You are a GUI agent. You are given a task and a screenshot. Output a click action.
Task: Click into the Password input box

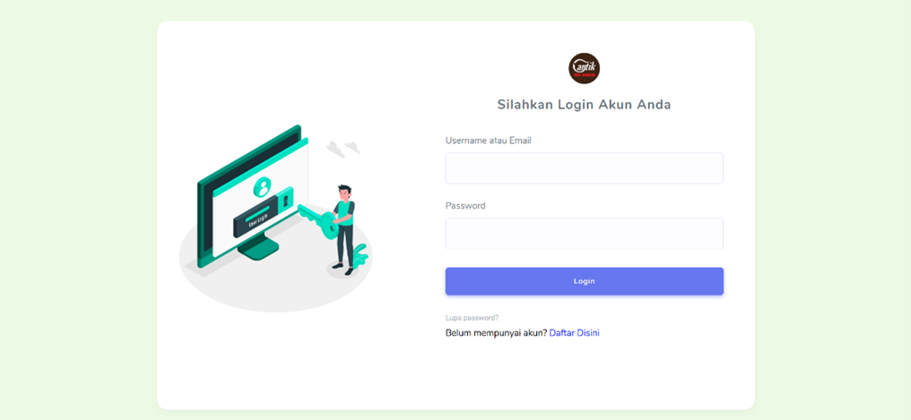tap(584, 233)
